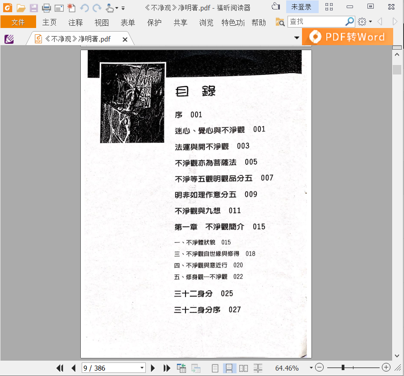Jump to the last page
404x376 pixels.
(167, 368)
